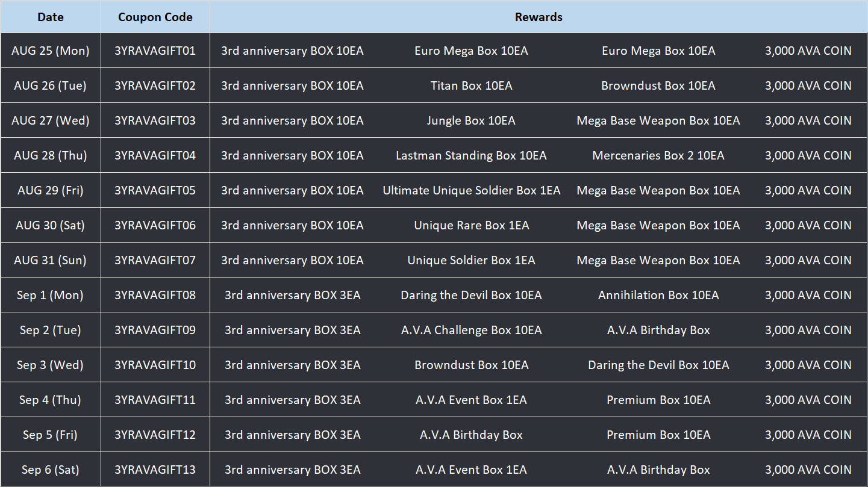Select 3,000 AVA COIN in Sep 2 row

coord(808,330)
